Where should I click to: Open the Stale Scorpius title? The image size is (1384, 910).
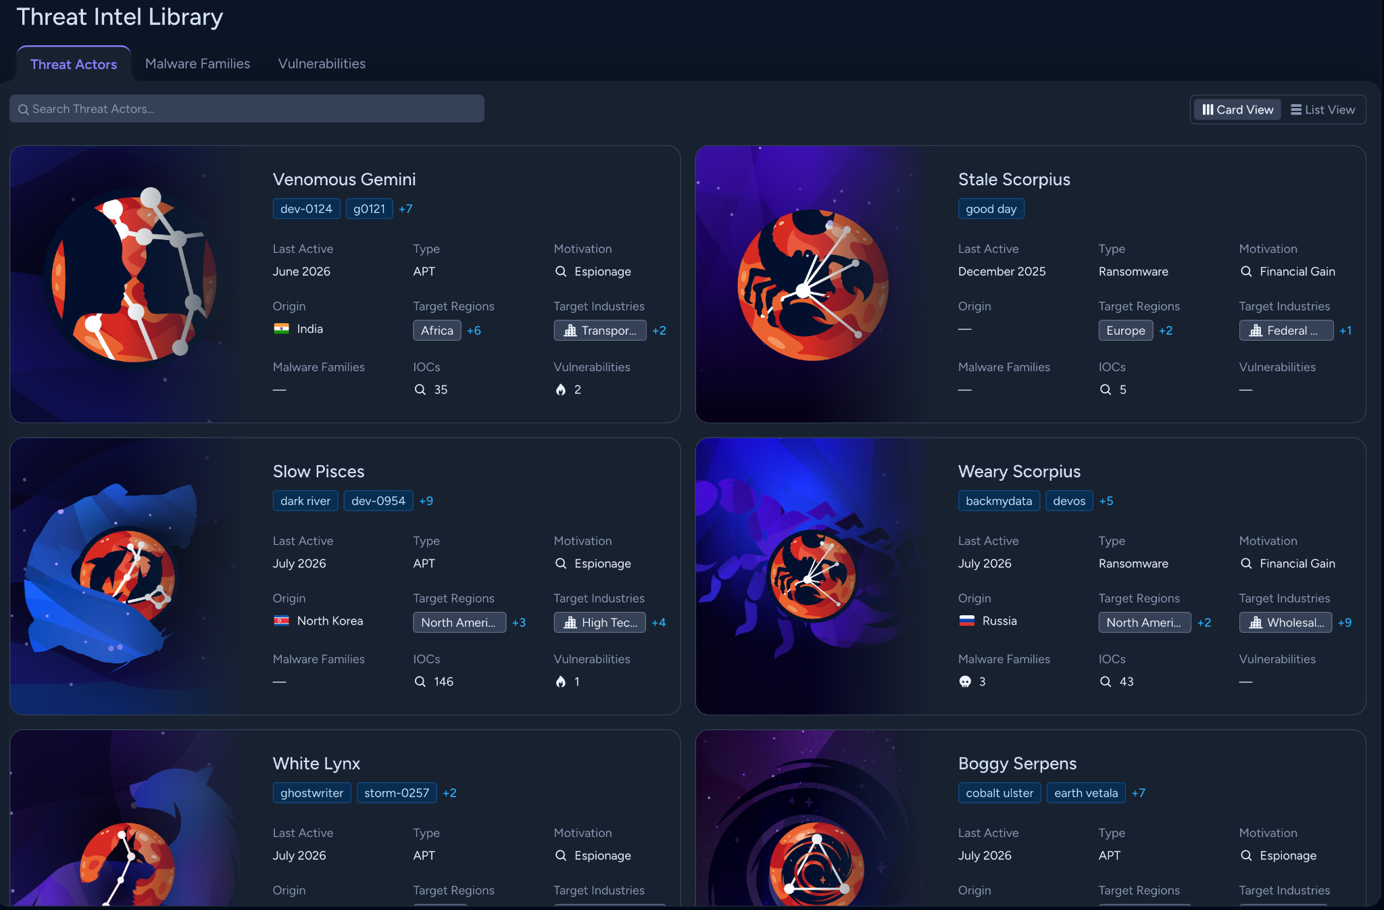(1014, 179)
